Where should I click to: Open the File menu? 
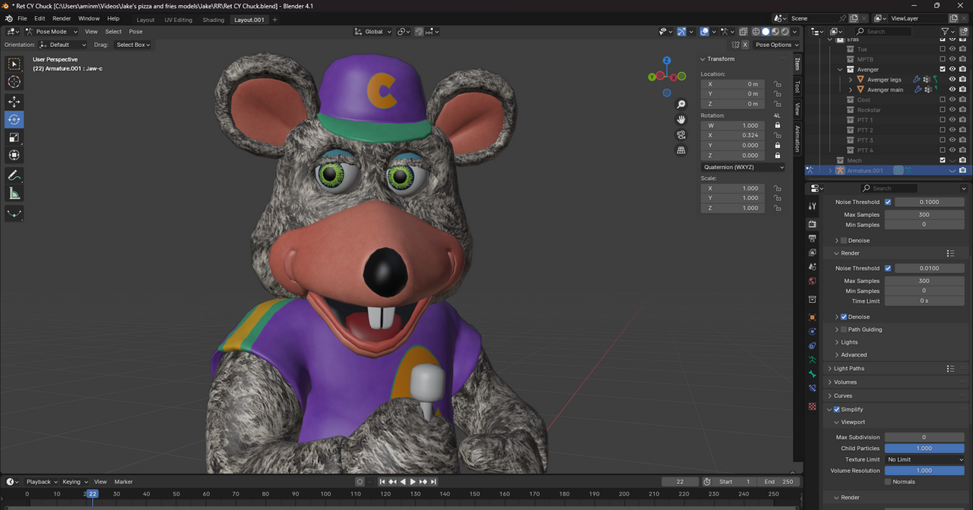tap(22, 18)
